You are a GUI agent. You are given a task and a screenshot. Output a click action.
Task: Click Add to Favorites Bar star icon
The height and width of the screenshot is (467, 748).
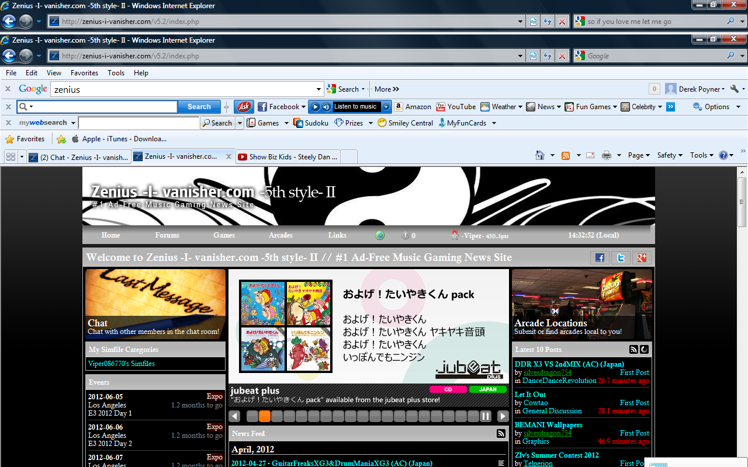tap(61, 140)
